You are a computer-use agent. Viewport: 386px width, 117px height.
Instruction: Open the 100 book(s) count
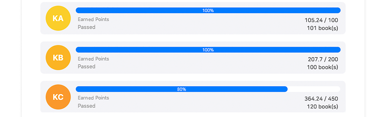[322, 67]
